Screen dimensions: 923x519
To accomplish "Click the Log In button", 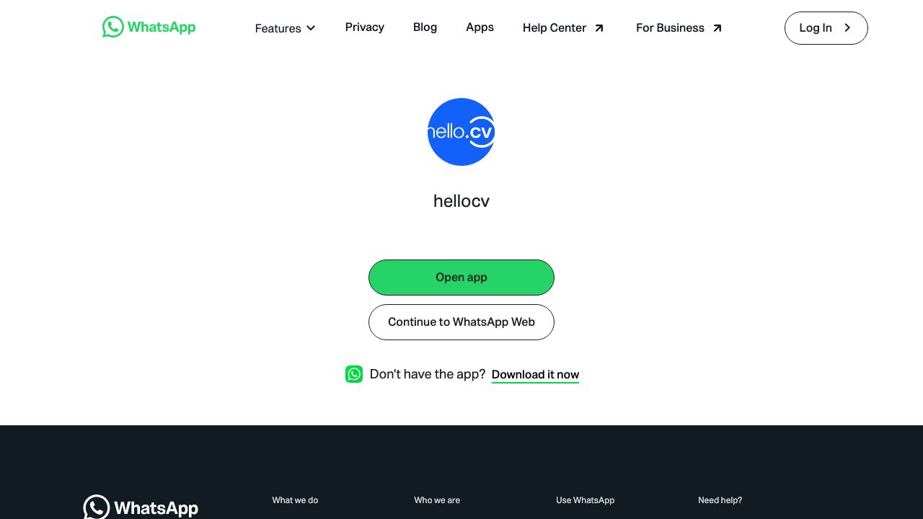I will (826, 28).
